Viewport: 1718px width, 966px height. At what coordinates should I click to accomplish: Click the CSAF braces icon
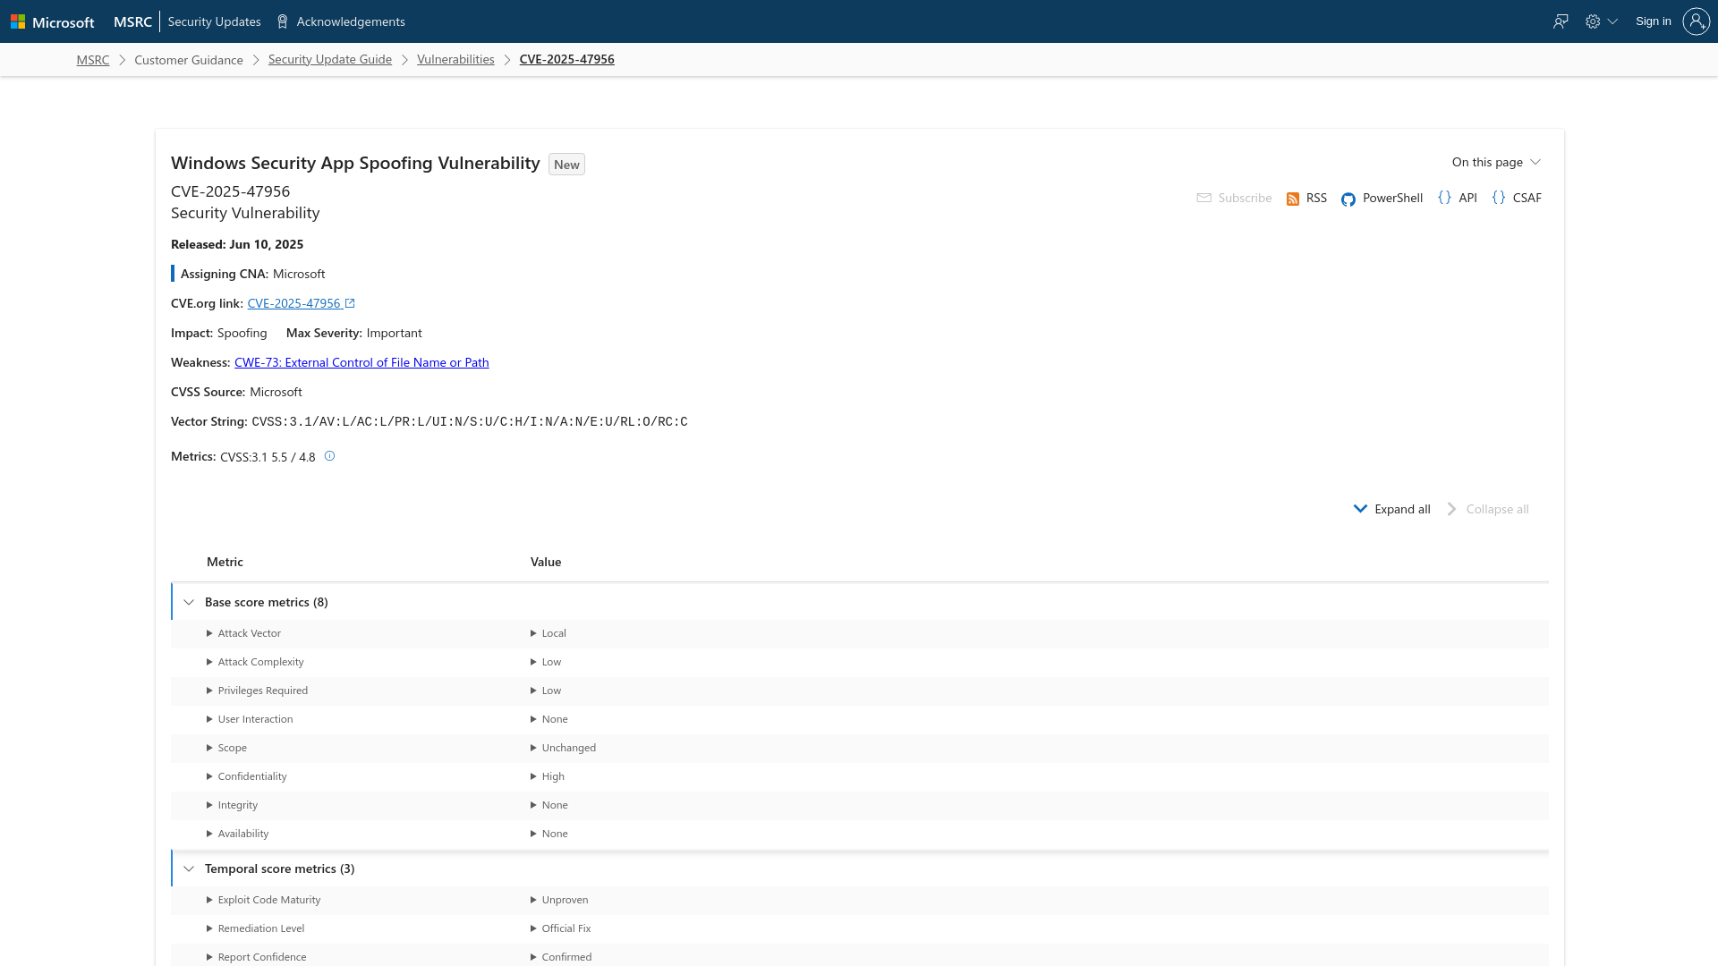coord(1499,198)
